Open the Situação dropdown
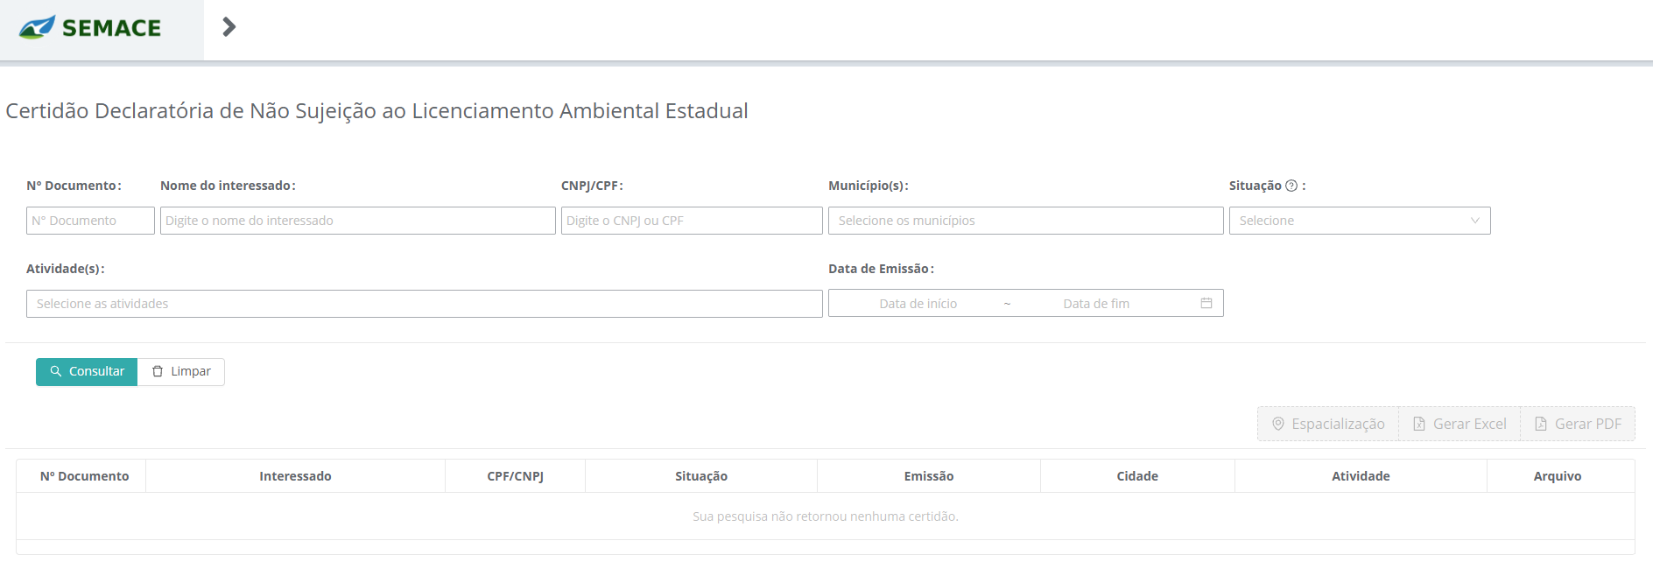The width and height of the screenshot is (1653, 569). point(1360,221)
